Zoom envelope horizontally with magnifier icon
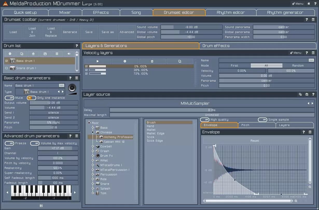The width and height of the screenshot is (319, 210). point(296,201)
